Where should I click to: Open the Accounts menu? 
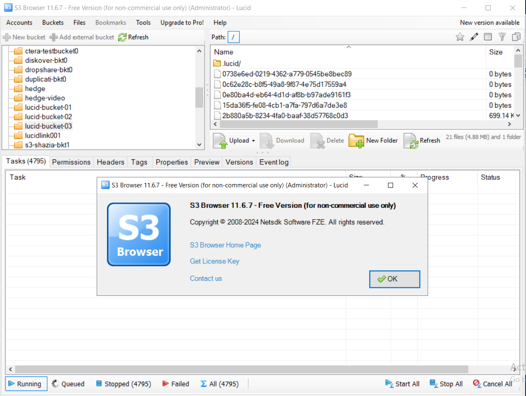pos(19,23)
